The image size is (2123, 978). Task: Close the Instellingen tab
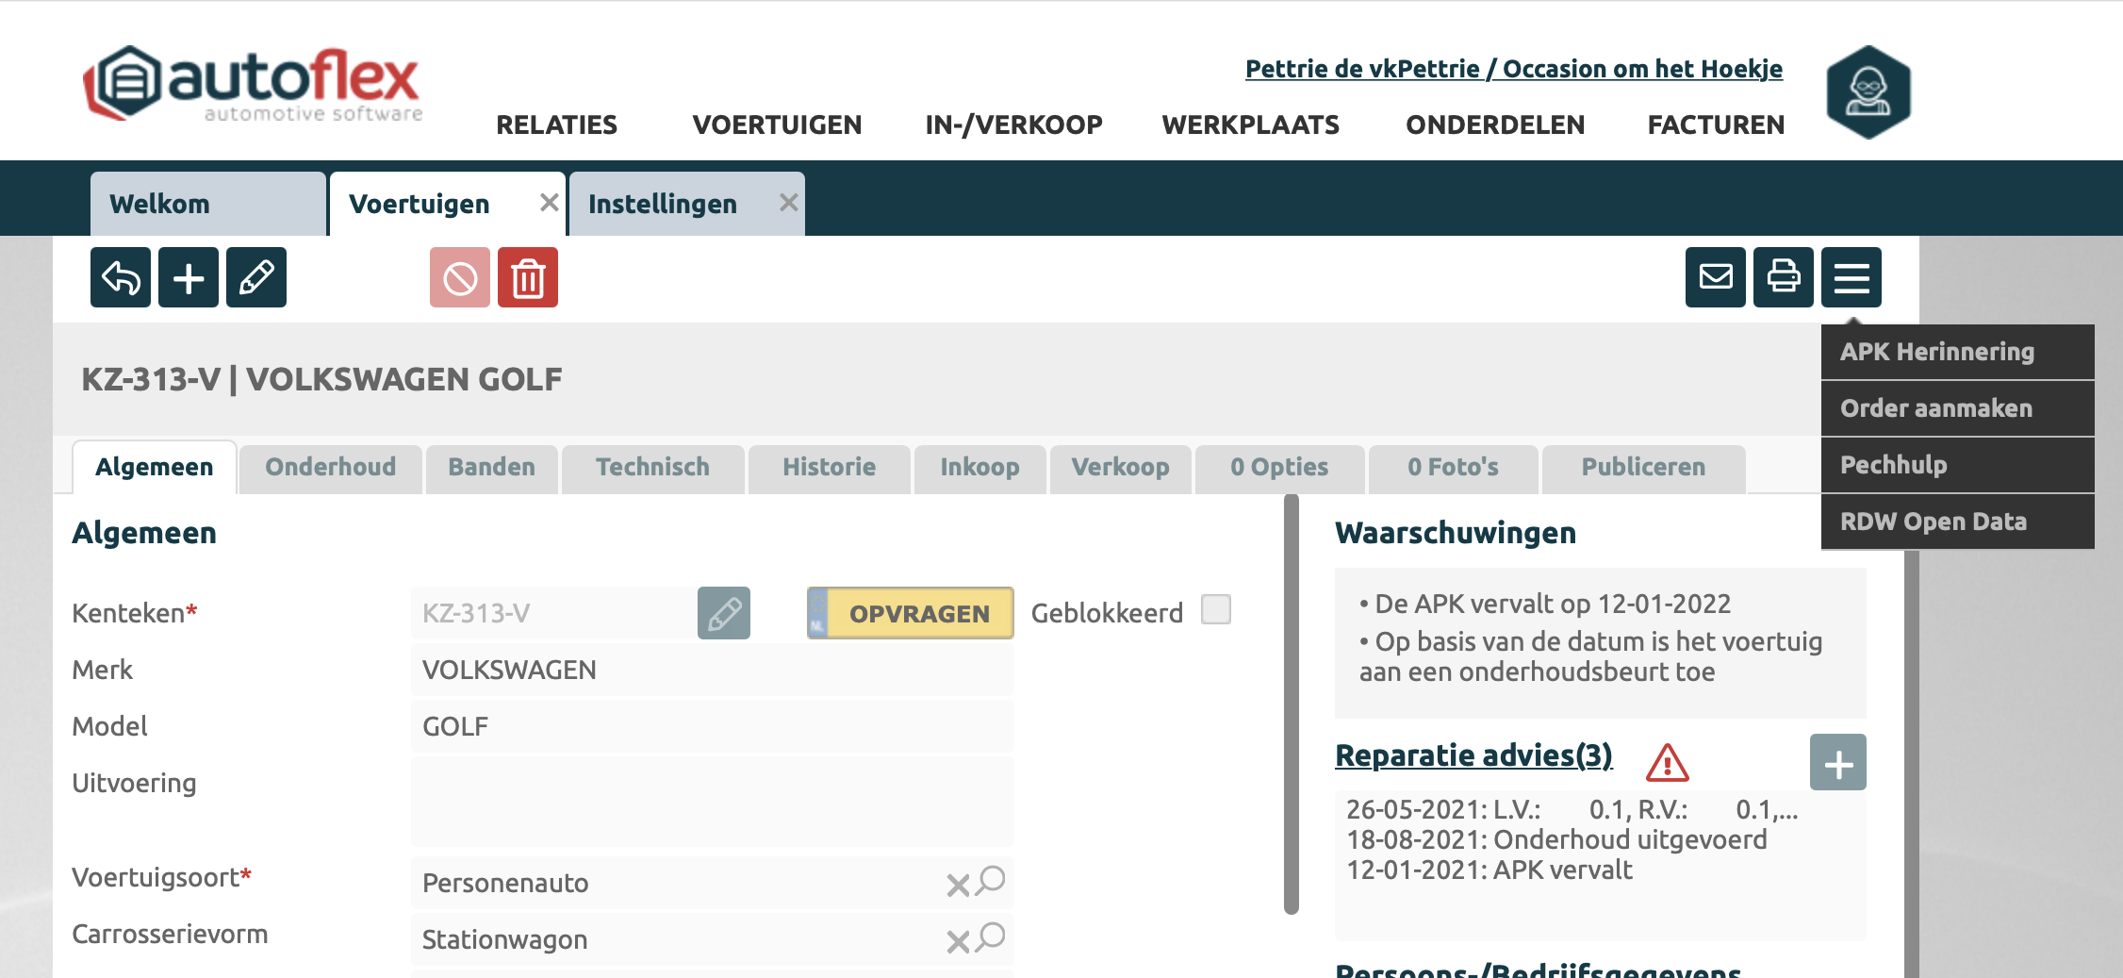(789, 203)
